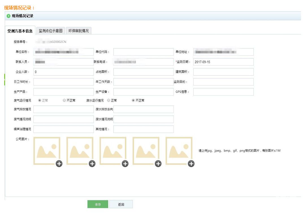Click the plus icon on third image placeholder

[125, 163]
